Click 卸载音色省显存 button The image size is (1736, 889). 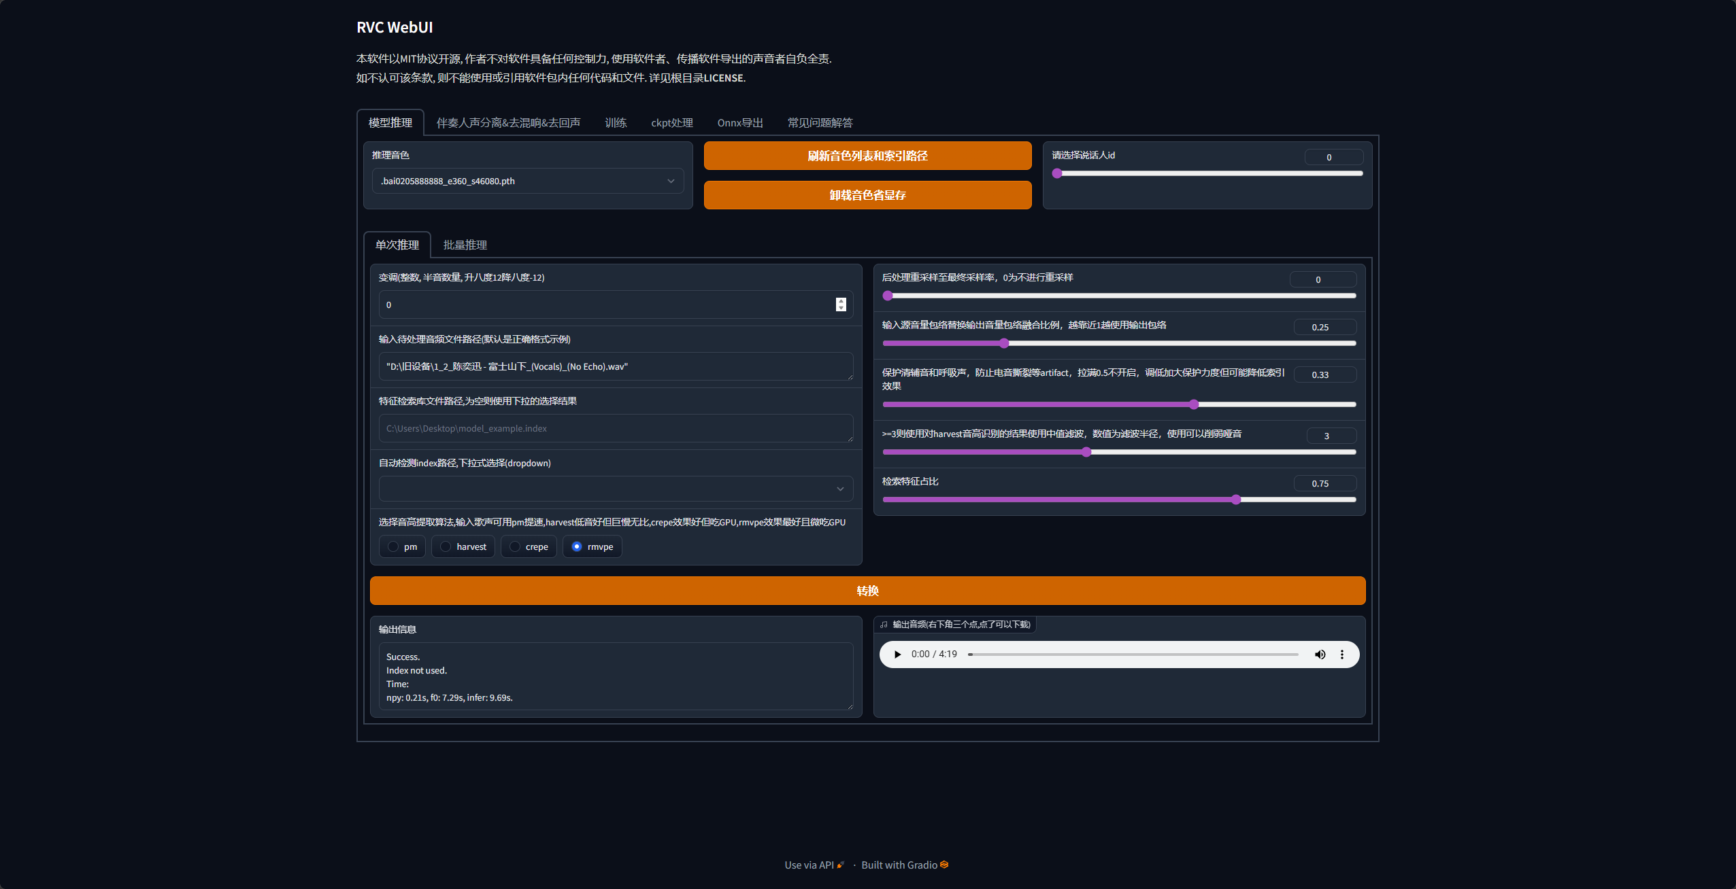(867, 195)
